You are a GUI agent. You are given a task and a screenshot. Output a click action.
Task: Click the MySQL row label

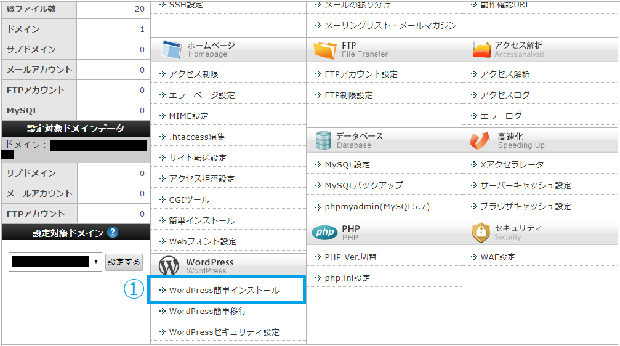22,111
